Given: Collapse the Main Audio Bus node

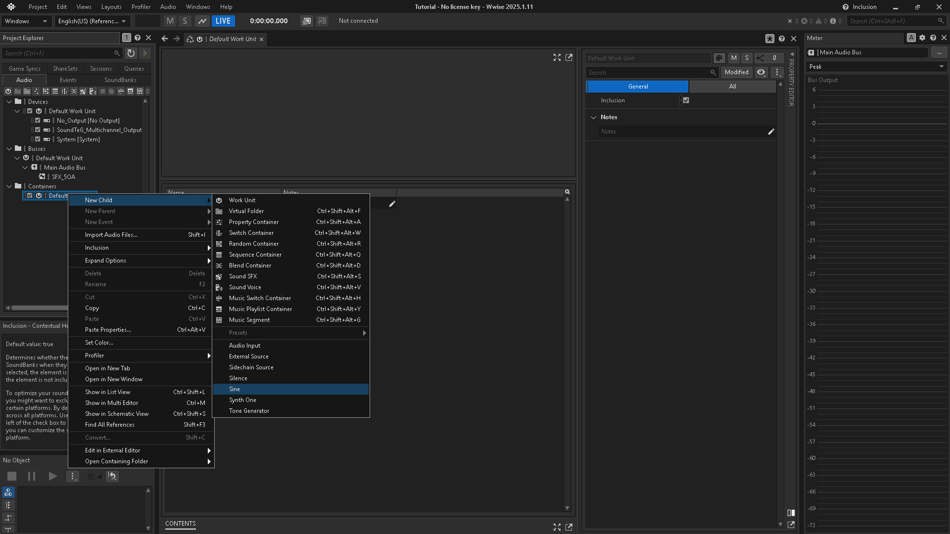Looking at the screenshot, I should coord(25,168).
